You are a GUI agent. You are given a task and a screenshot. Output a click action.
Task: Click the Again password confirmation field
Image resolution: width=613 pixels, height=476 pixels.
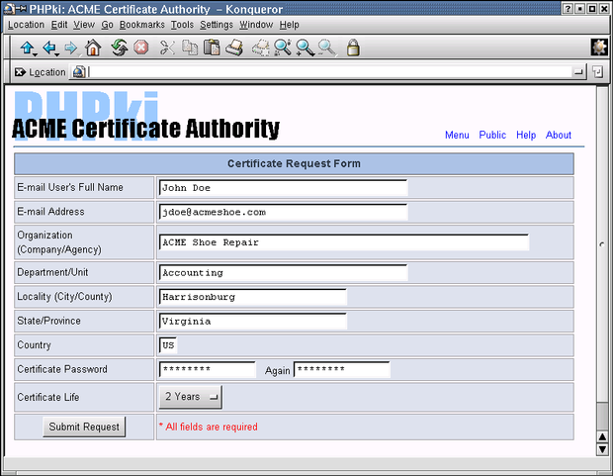342,369
